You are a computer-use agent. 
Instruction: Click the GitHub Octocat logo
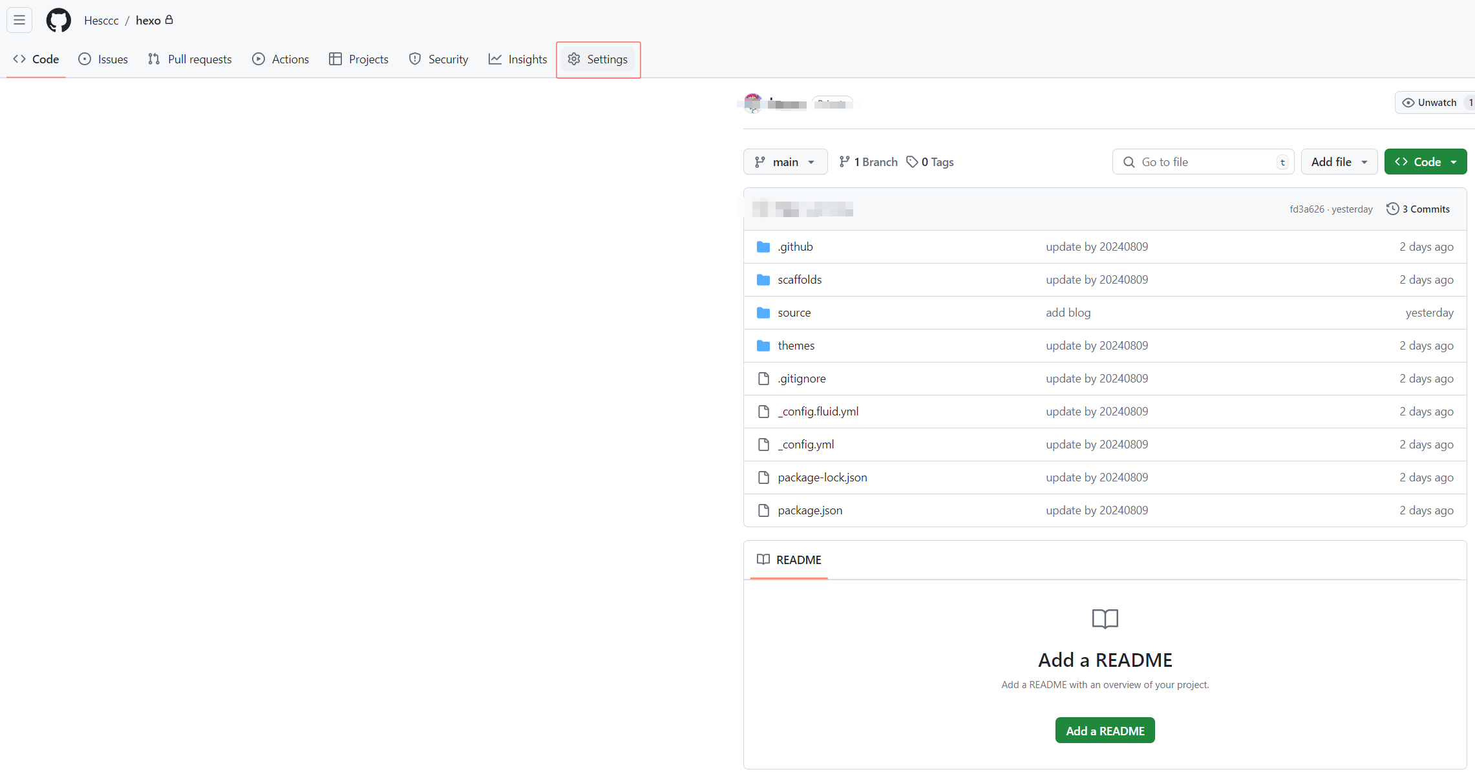[58, 20]
